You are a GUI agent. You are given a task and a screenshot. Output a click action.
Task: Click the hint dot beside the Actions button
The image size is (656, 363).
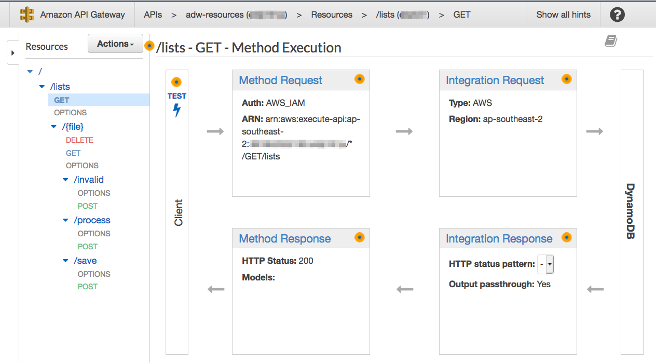pos(149,46)
